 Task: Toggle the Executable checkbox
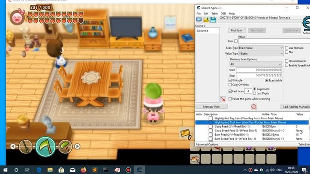267,80
